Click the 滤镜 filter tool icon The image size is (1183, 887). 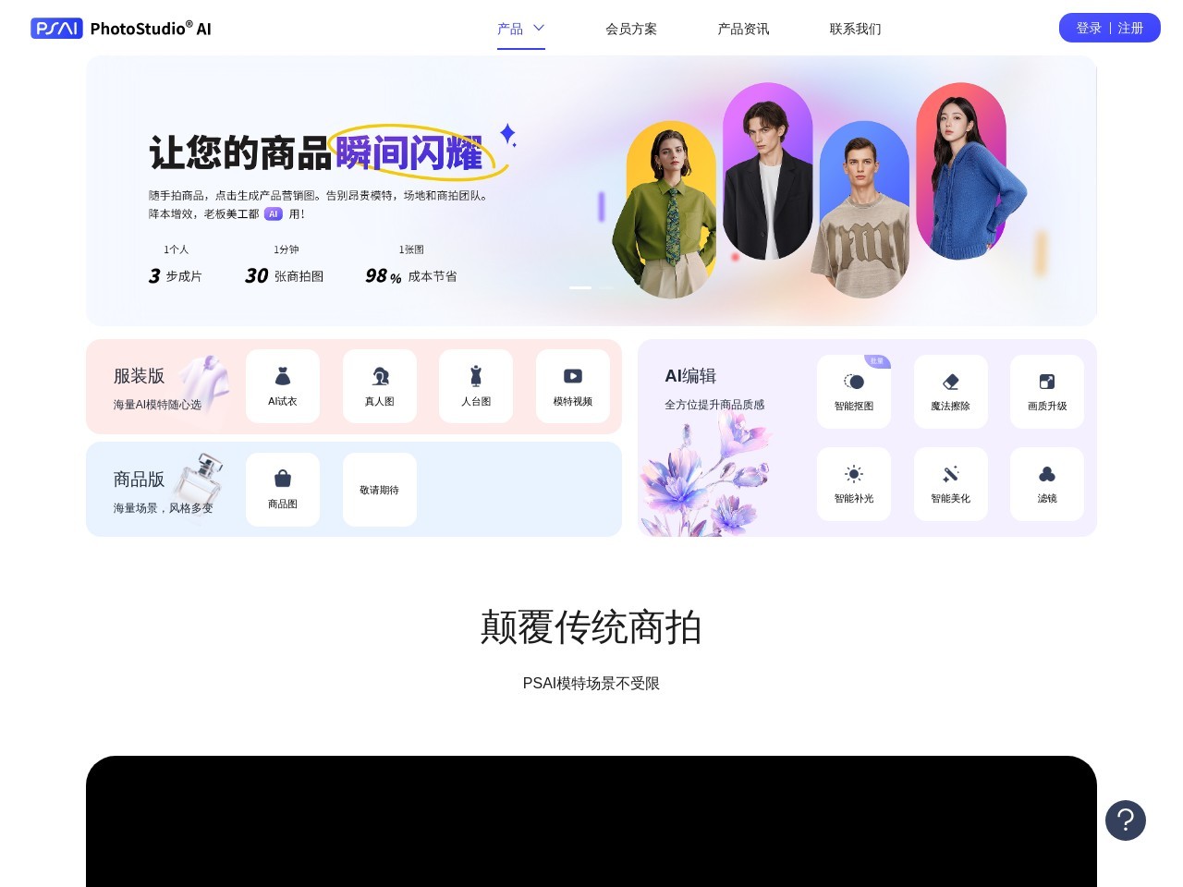click(1047, 484)
